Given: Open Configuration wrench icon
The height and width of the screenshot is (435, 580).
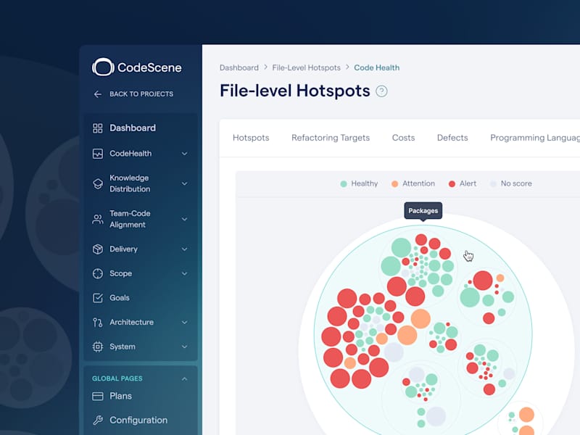Looking at the screenshot, I should 98,420.
